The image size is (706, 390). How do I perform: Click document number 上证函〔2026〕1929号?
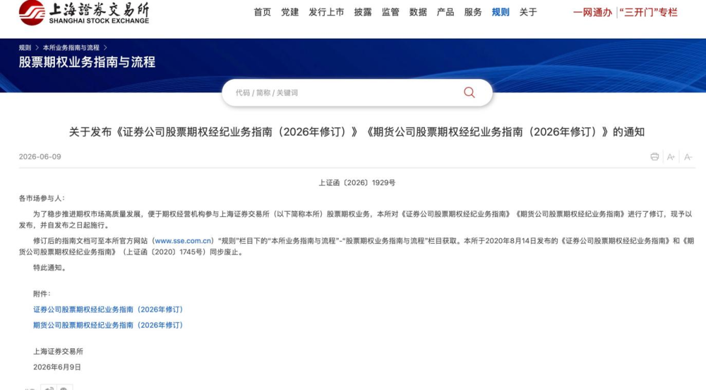point(357,183)
